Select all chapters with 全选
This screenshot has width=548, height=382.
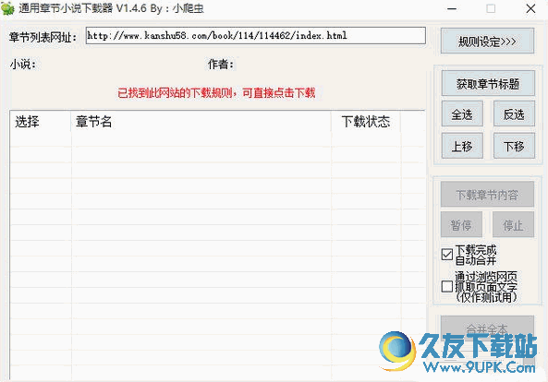point(462,114)
